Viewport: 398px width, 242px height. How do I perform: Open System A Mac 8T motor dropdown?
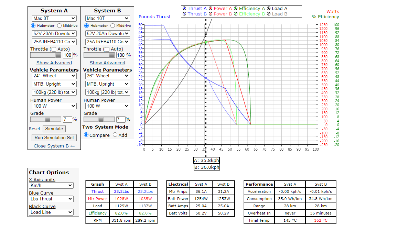54,18
